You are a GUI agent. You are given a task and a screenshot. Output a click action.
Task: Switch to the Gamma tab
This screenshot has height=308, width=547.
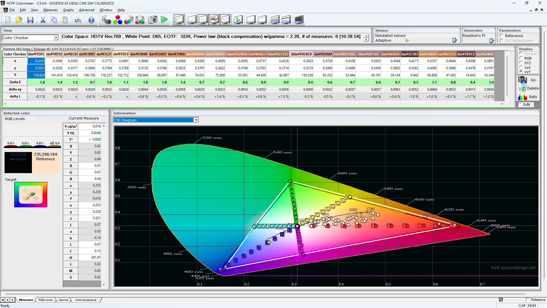(x=63, y=300)
